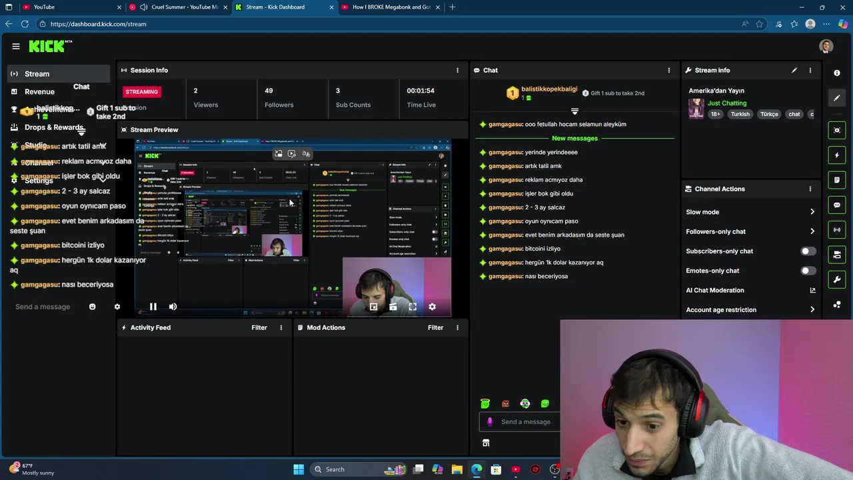Toggle Emotes-only chat switch
Viewport: 853px width, 480px height.
[x=808, y=271]
